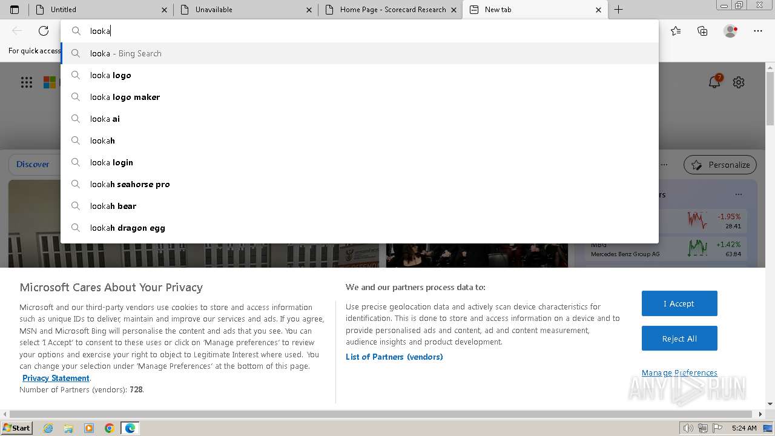The image size is (775, 436).
Task: Choose the 'lookah bear' suggestion
Action: coord(360,206)
